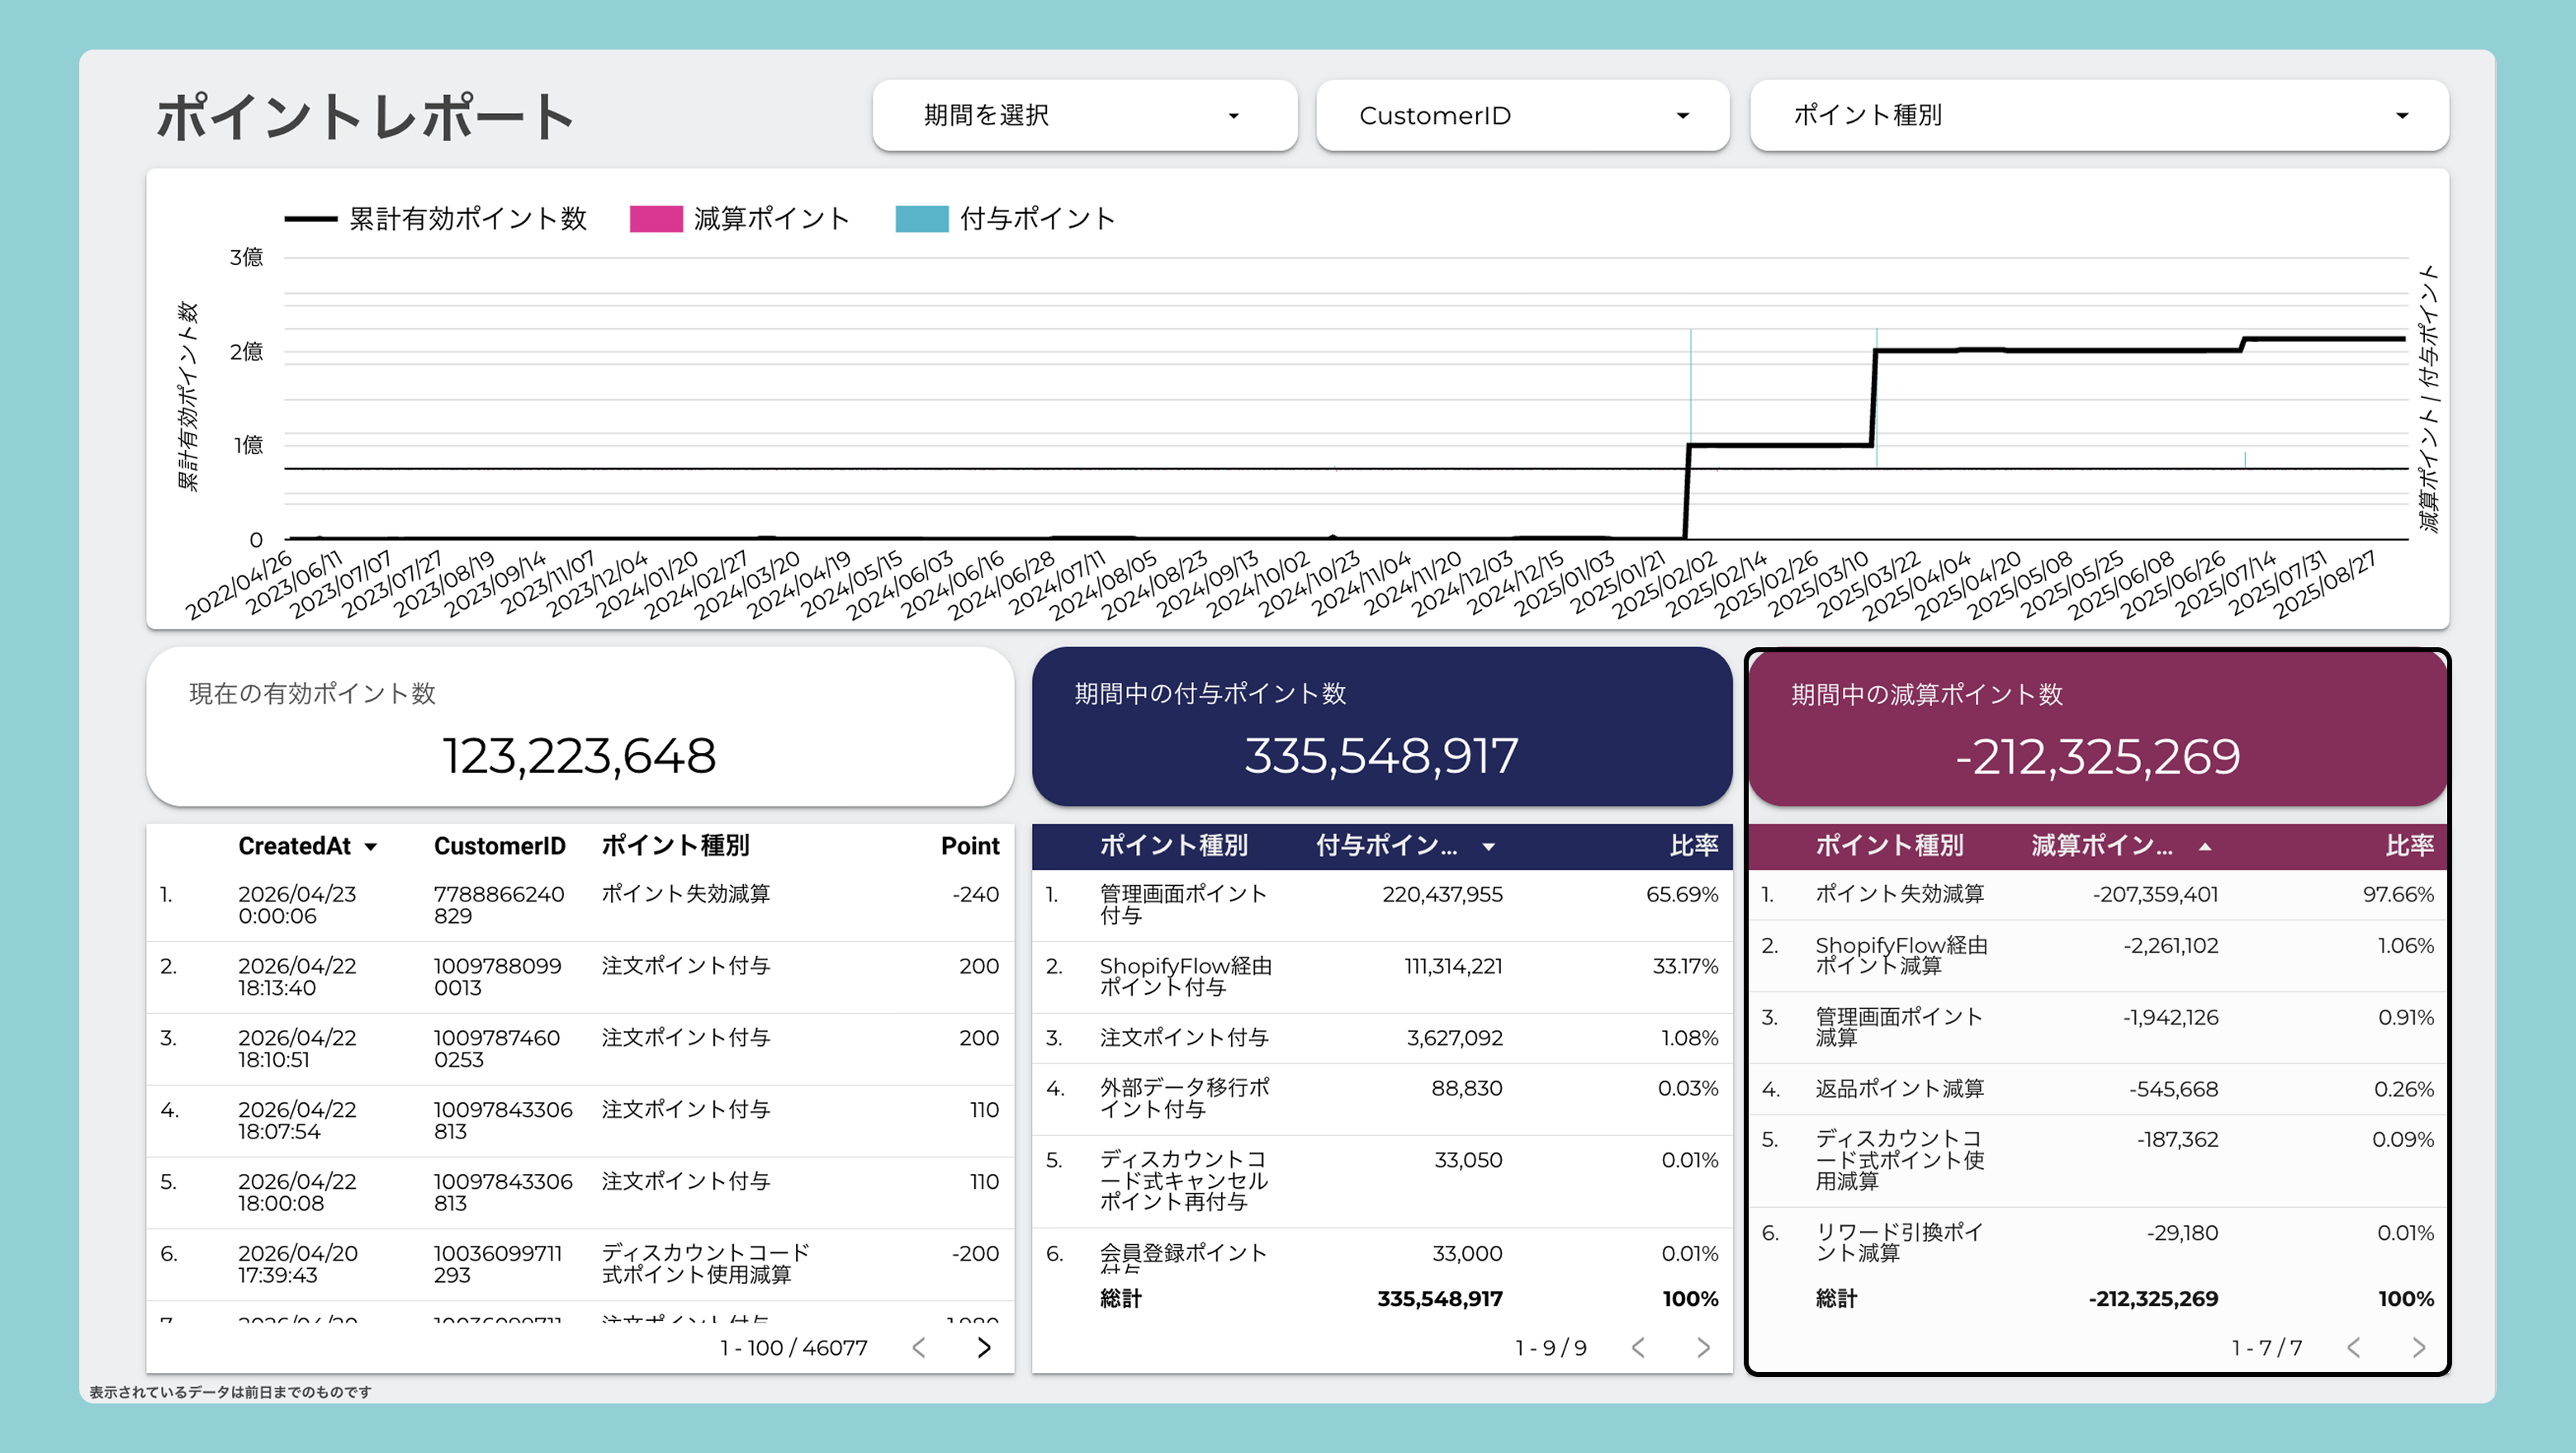Open the ポイント種別 filter dropdown
2576x1453 pixels.
click(2099, 115)
